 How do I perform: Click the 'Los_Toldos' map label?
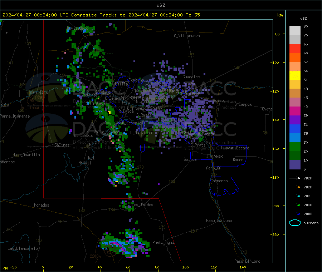coord(142,205)
